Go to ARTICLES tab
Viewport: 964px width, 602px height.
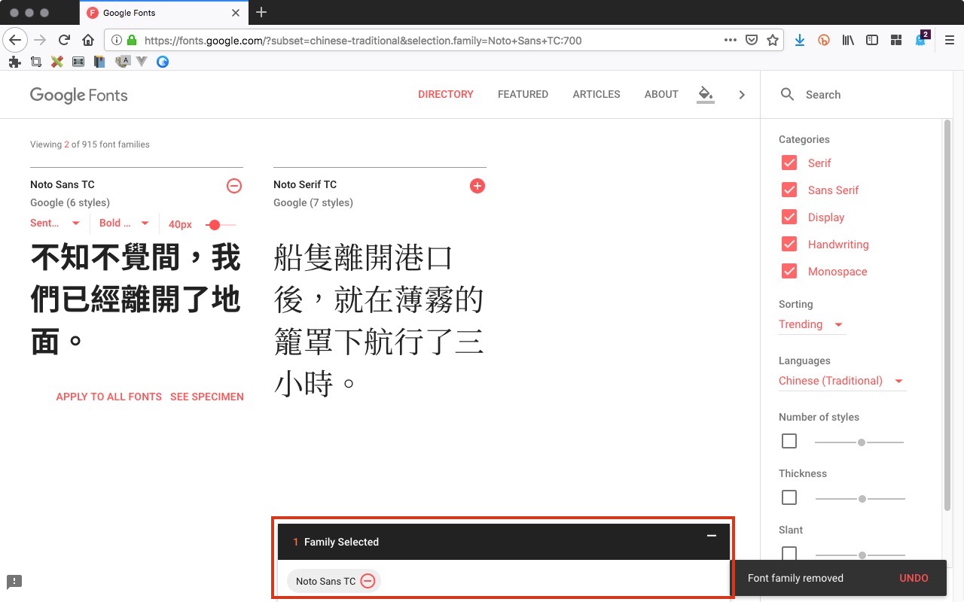pyautogui.click(x=596, y=94)
